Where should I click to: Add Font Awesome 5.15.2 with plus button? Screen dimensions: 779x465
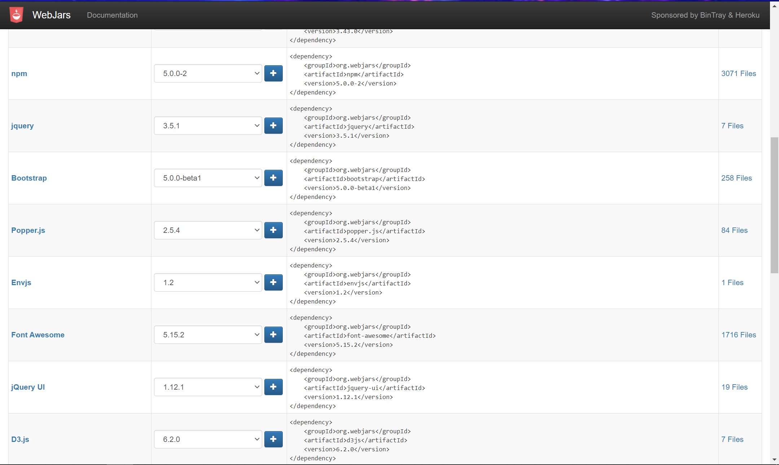[x=273, y=335]
